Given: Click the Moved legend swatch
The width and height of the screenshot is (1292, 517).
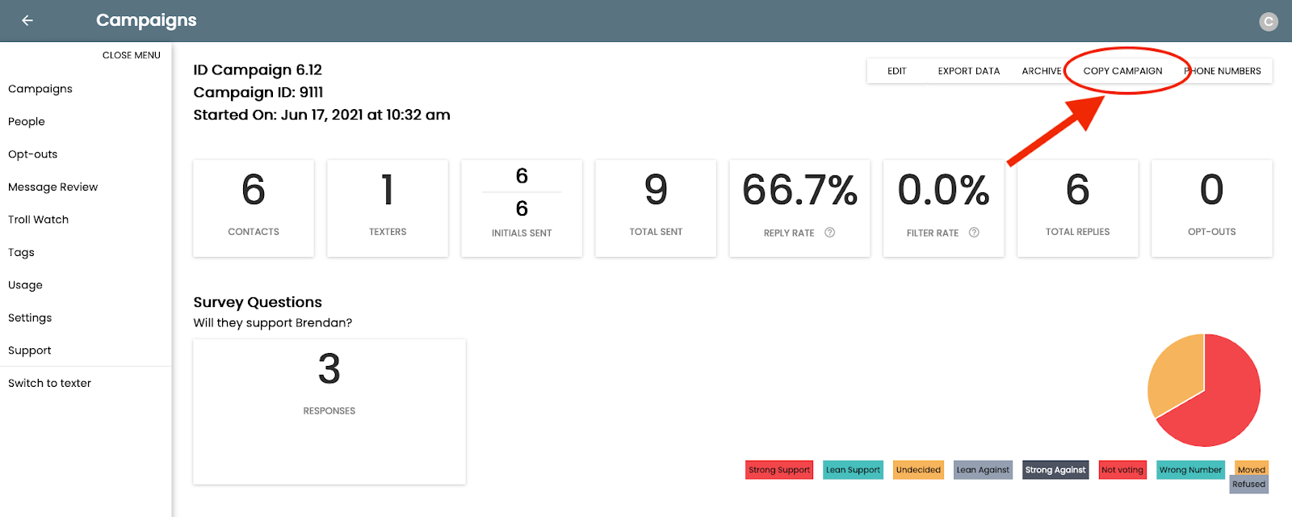Looking at the screenshot, I should pos(1252,469).
